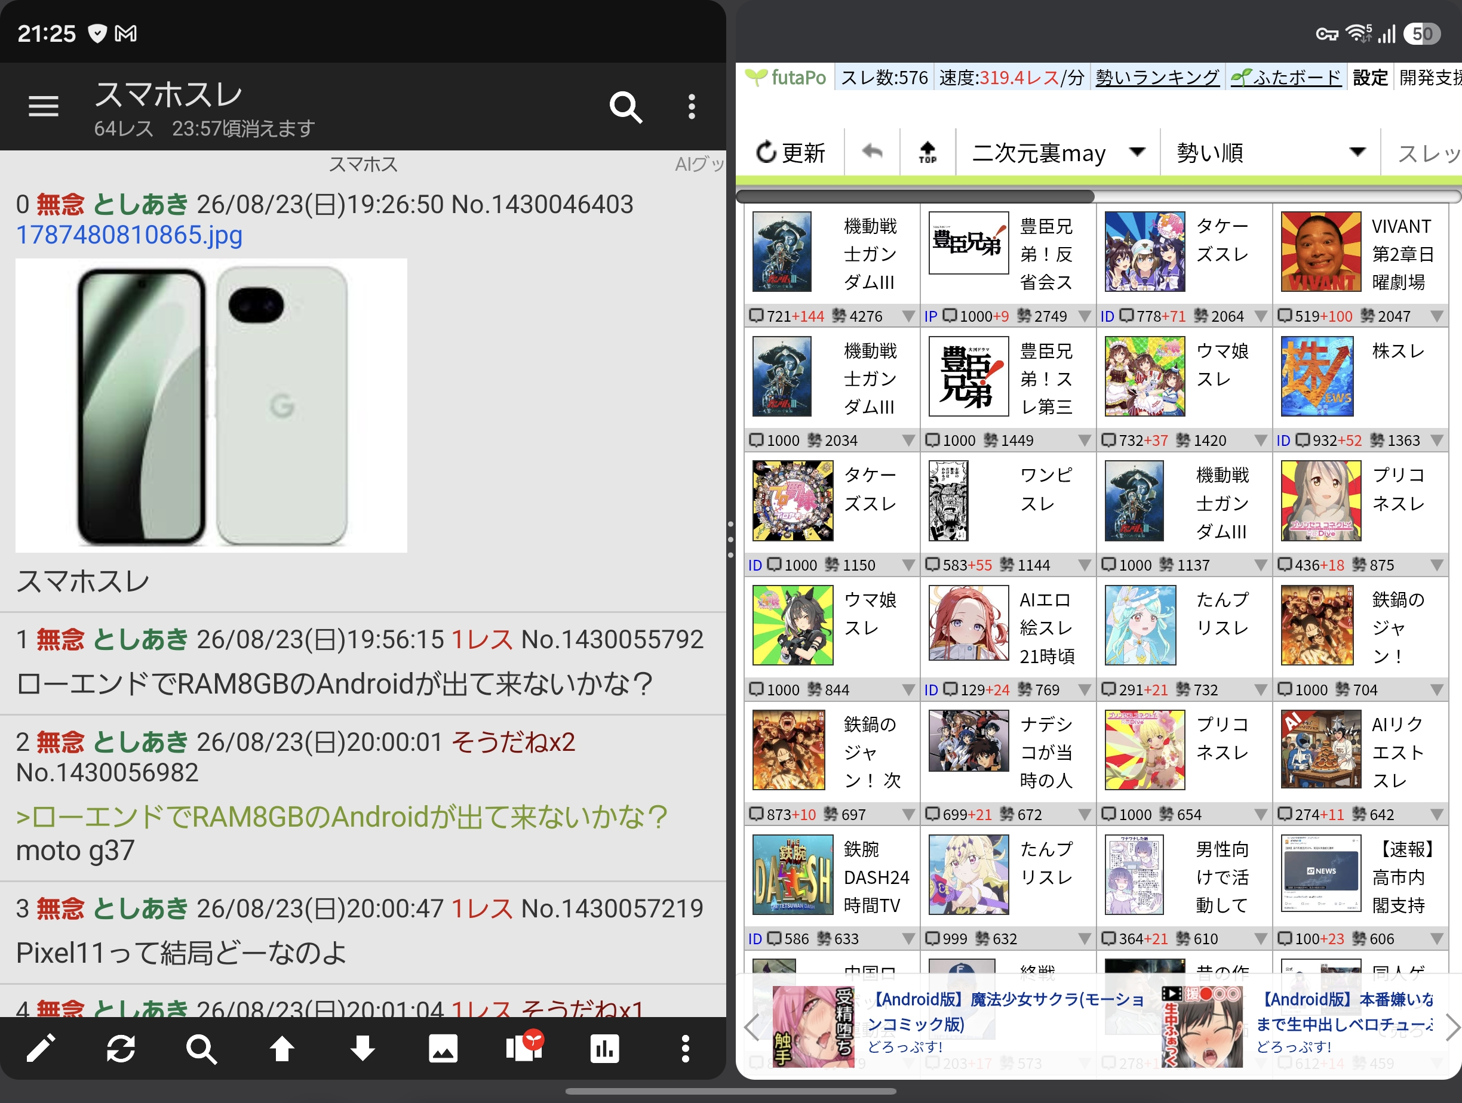Tap the search icon in the thread header
Image resolution: width=1462 pixels, height=1103 pixels.
click(625, 106)
